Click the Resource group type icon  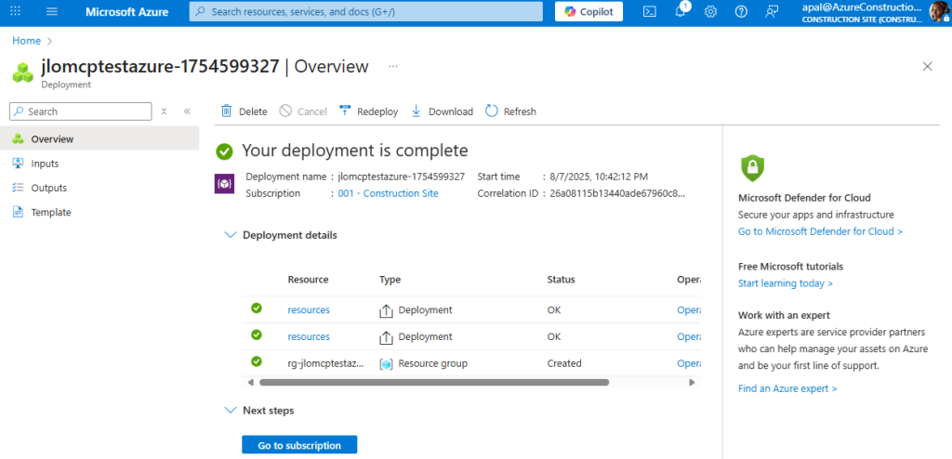[386, 364]
